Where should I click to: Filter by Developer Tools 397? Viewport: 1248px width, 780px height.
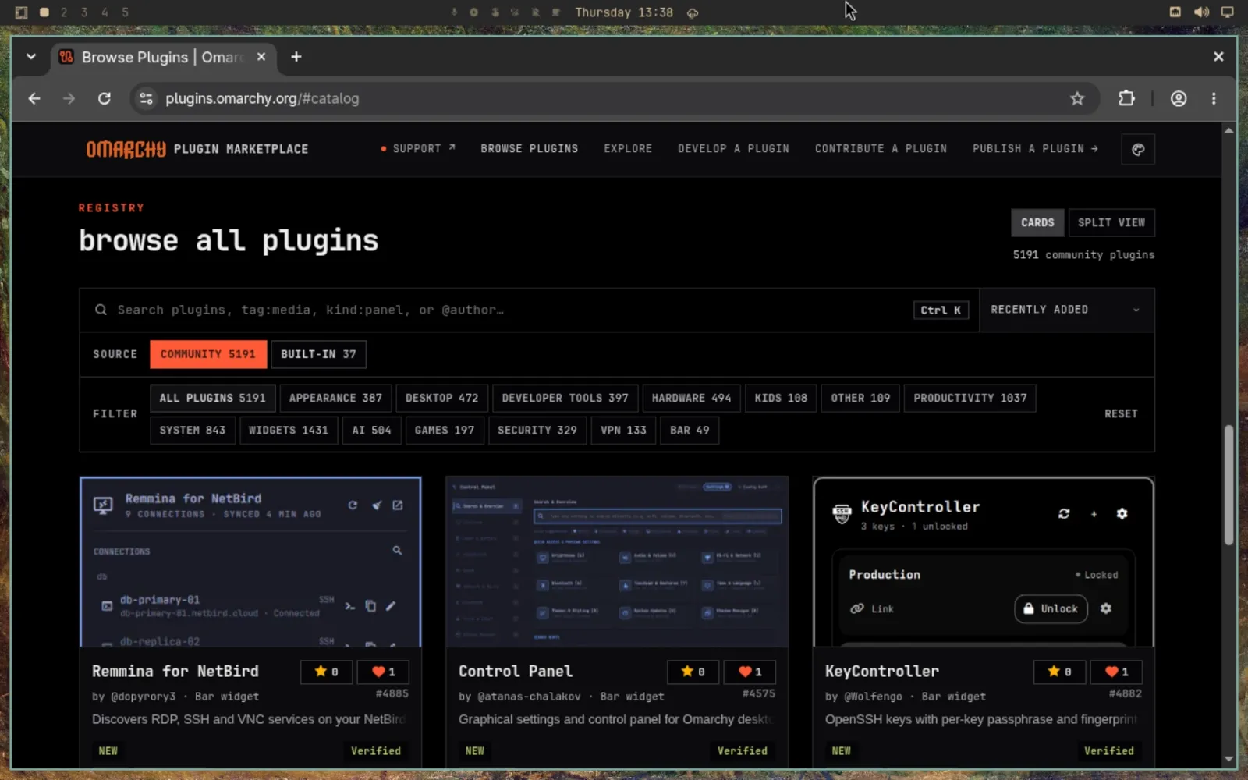point(565,398)
